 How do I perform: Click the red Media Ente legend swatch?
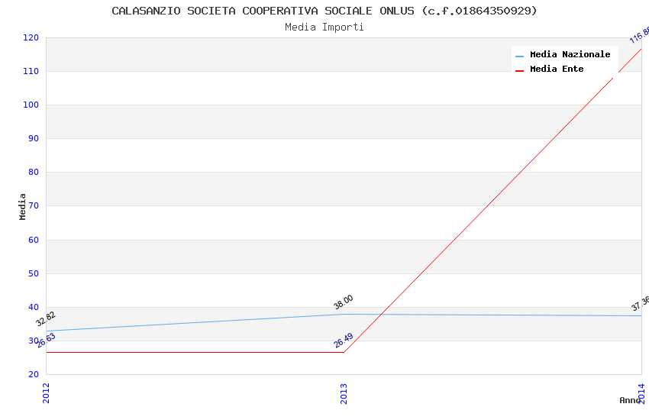click(x=519, y=71)
